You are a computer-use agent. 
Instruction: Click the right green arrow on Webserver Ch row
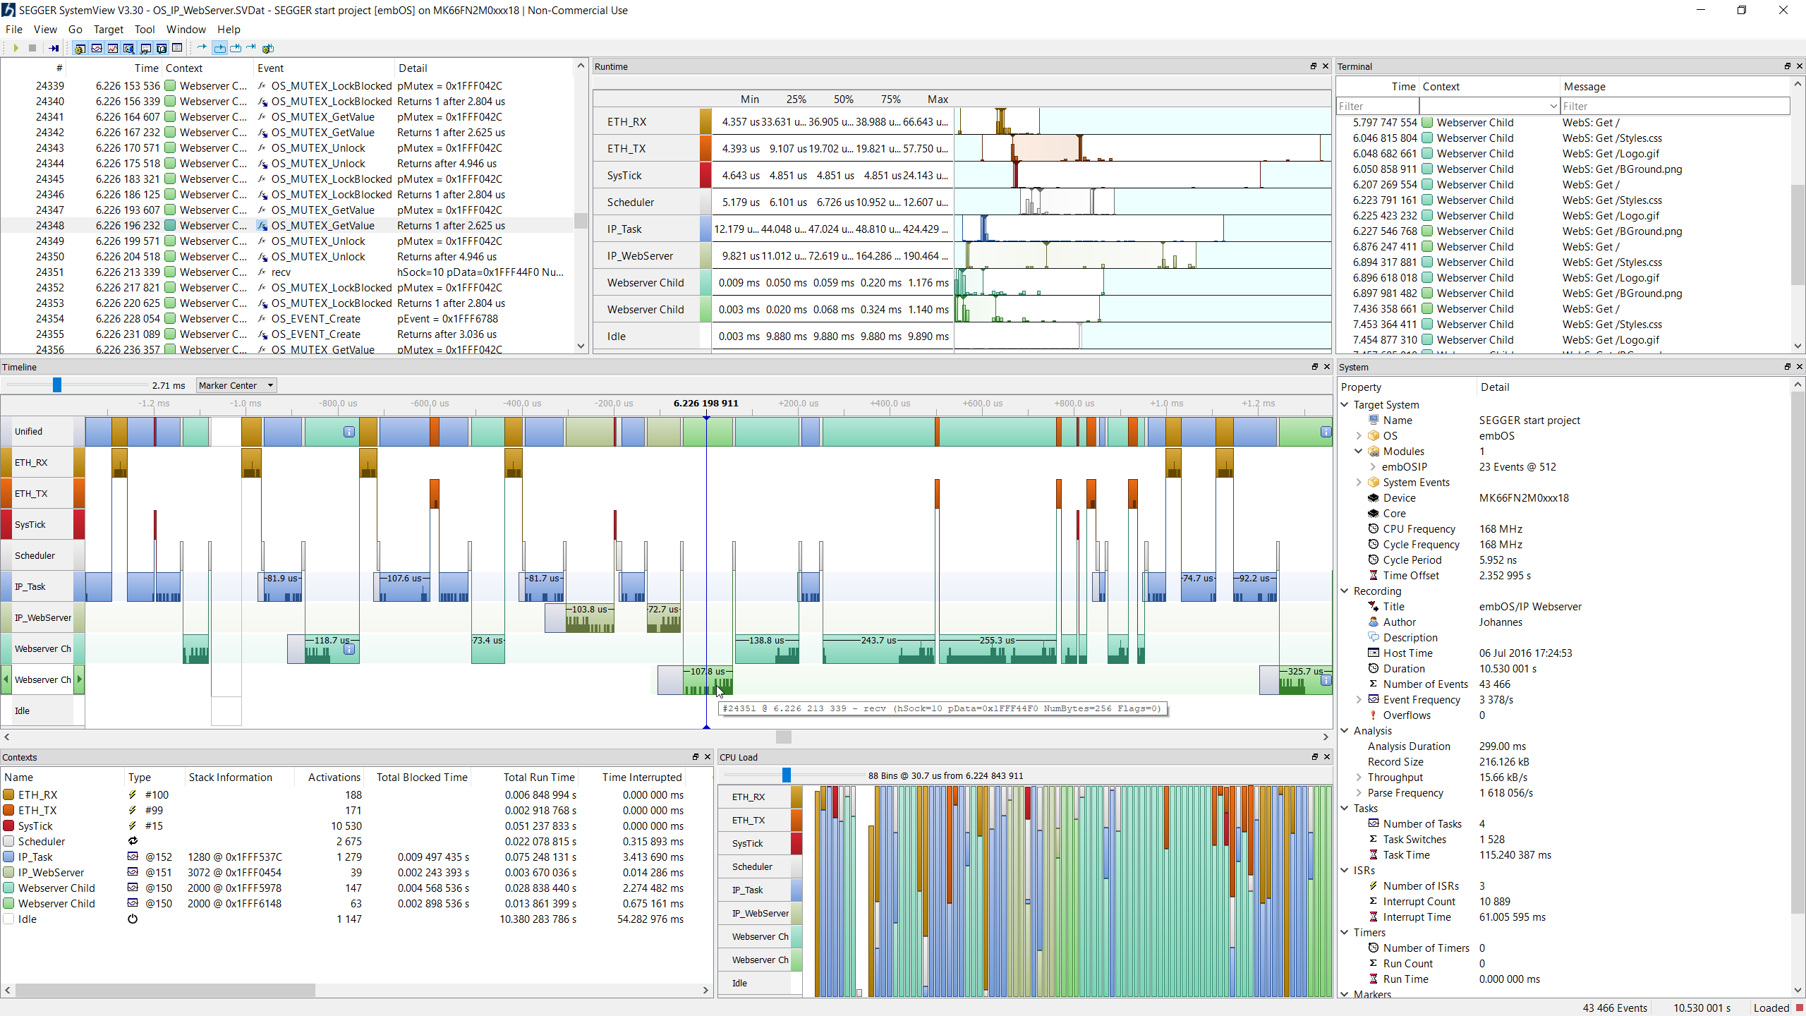tap(80, 679)
